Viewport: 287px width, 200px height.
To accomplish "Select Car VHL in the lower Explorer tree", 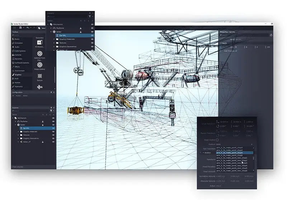I will 29,128.
